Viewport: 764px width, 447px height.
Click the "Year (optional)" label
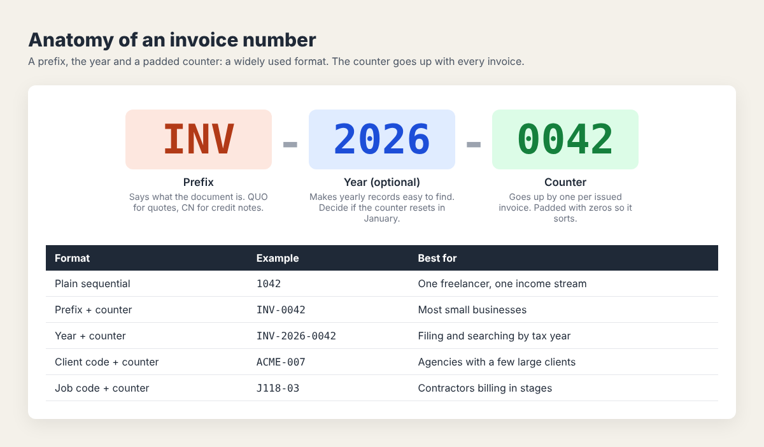point(382,182)
